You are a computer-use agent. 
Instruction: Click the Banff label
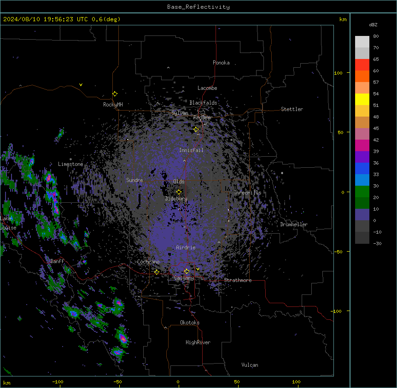pyautogui.click(x=57, y=261)
